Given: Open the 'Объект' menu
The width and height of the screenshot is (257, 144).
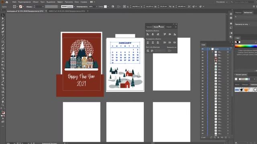Looking at the screenshot, I should coord(35,2).
